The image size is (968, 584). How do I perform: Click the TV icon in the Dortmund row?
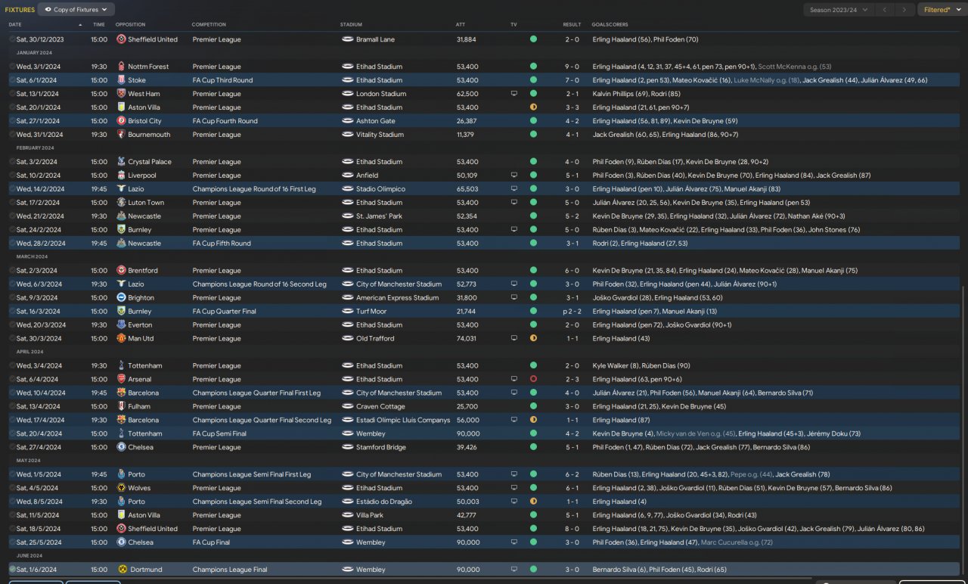tap(514, 570)
